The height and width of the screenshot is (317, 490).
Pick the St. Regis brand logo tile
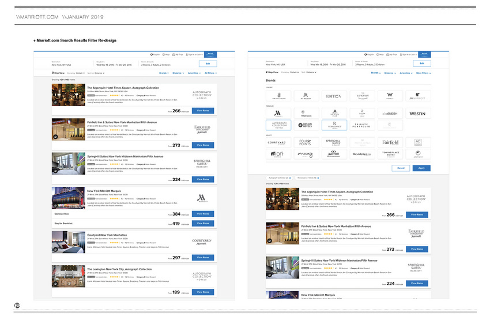[307, 96]
